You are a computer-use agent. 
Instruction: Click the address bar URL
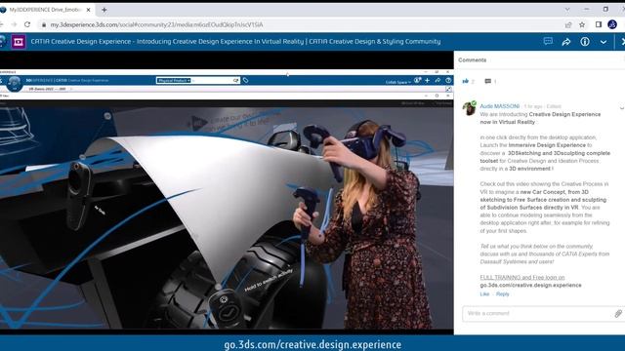point(156,24)
